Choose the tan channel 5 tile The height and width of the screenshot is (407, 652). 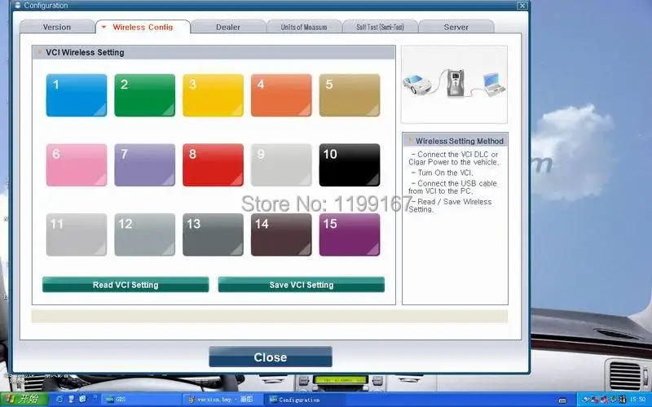click(350, 95)
